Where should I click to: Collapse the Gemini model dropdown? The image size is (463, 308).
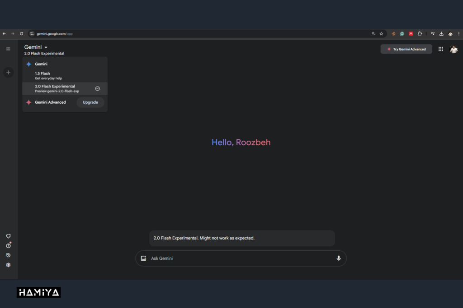coord(36,47)
